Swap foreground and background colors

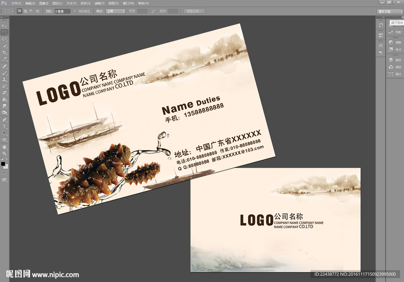(x=7, y=159)
